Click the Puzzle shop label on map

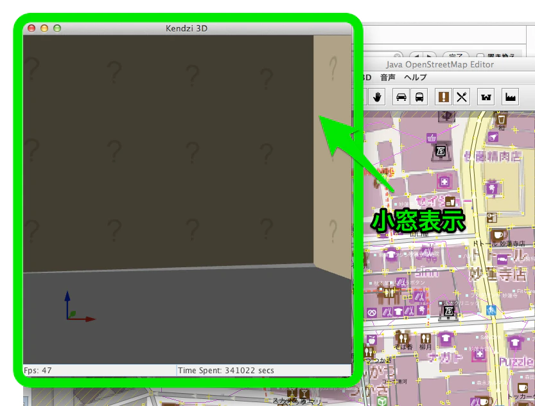tap(515, 361)
